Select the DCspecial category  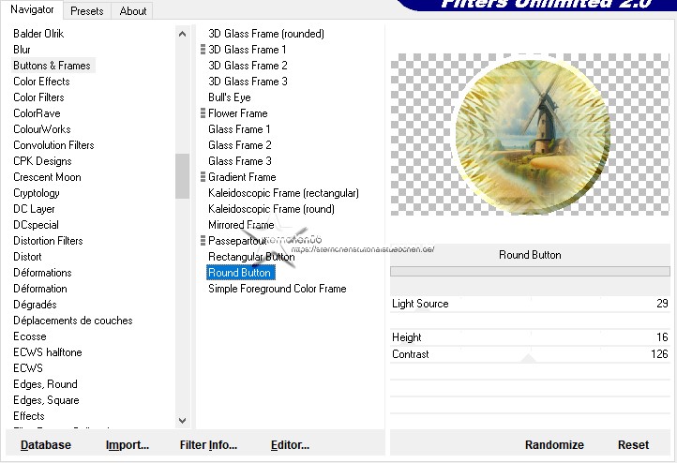(36, 225)
